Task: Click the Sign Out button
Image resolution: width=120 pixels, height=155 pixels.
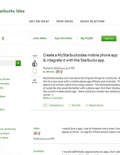Action: [109, 39]
